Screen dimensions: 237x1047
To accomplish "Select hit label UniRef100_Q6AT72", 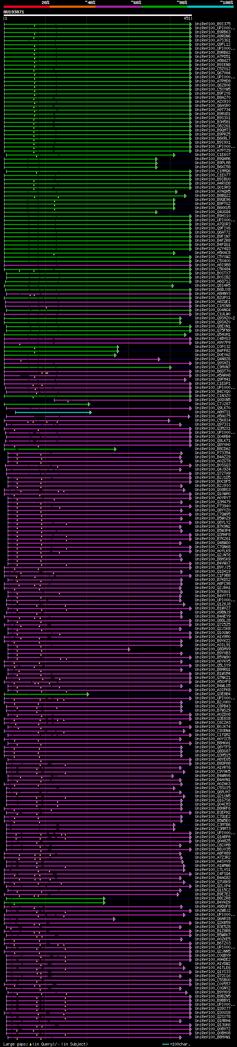I will tap(213, 233).
